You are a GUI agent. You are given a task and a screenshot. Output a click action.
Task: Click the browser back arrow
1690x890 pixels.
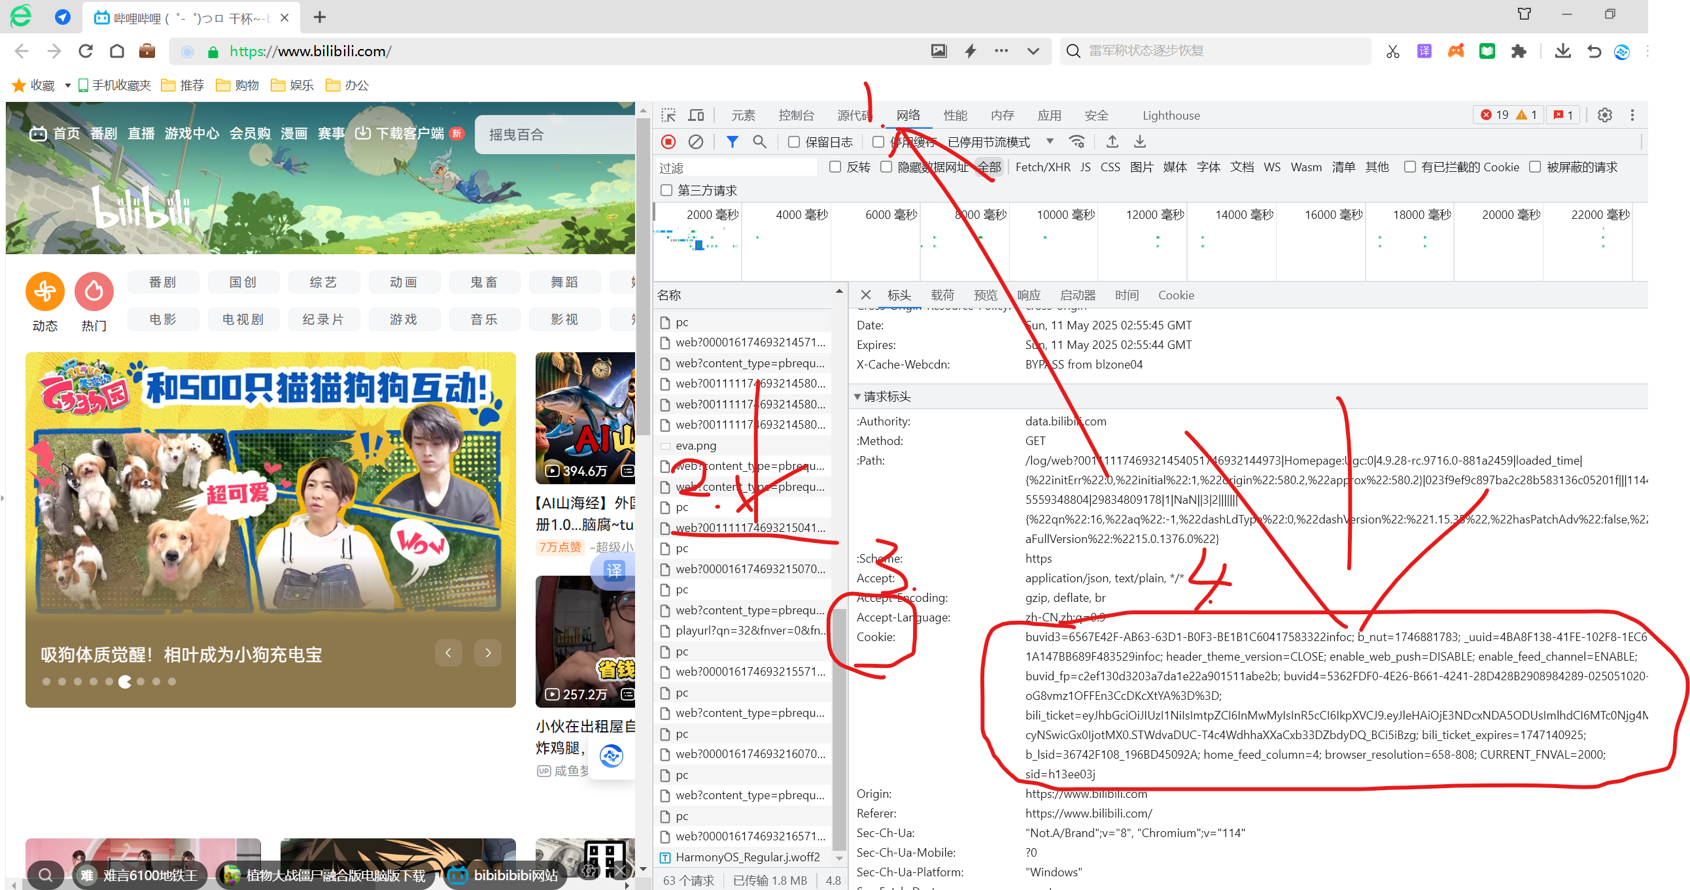tap(22, 51)
